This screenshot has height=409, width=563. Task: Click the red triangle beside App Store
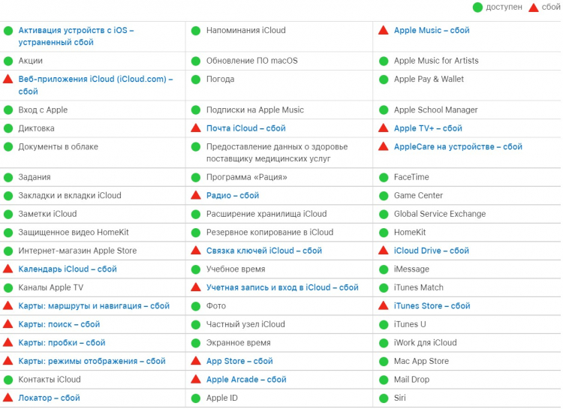pos(196,360)
